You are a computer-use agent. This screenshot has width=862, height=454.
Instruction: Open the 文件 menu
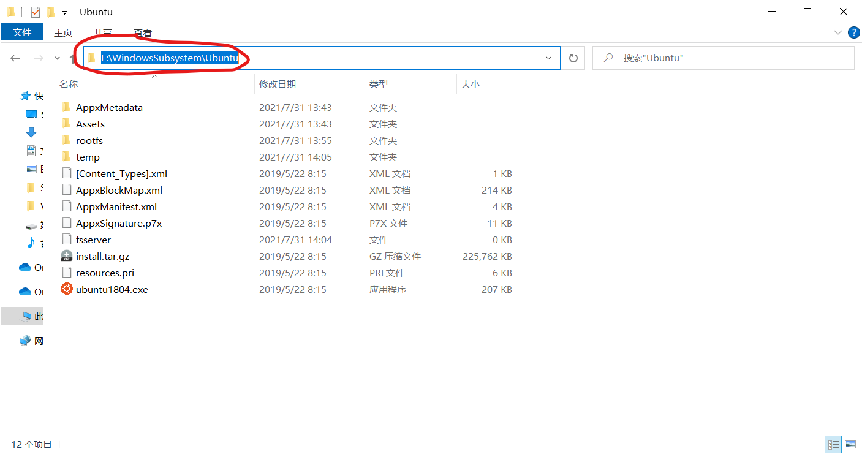[22, 32]
